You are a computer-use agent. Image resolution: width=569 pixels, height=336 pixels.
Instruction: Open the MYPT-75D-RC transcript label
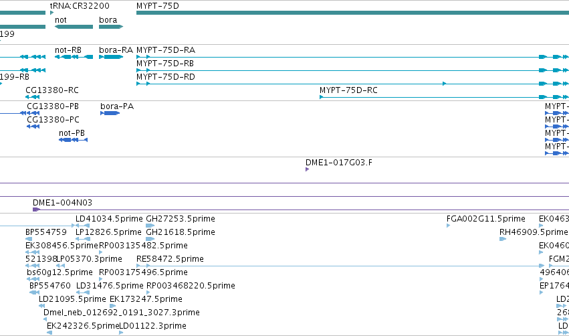click(348, 90)
